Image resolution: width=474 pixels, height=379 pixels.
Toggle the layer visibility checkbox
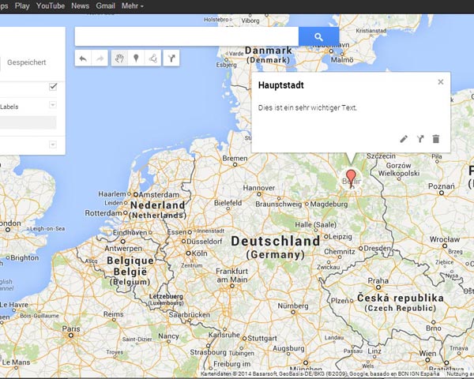click(53, 87)
